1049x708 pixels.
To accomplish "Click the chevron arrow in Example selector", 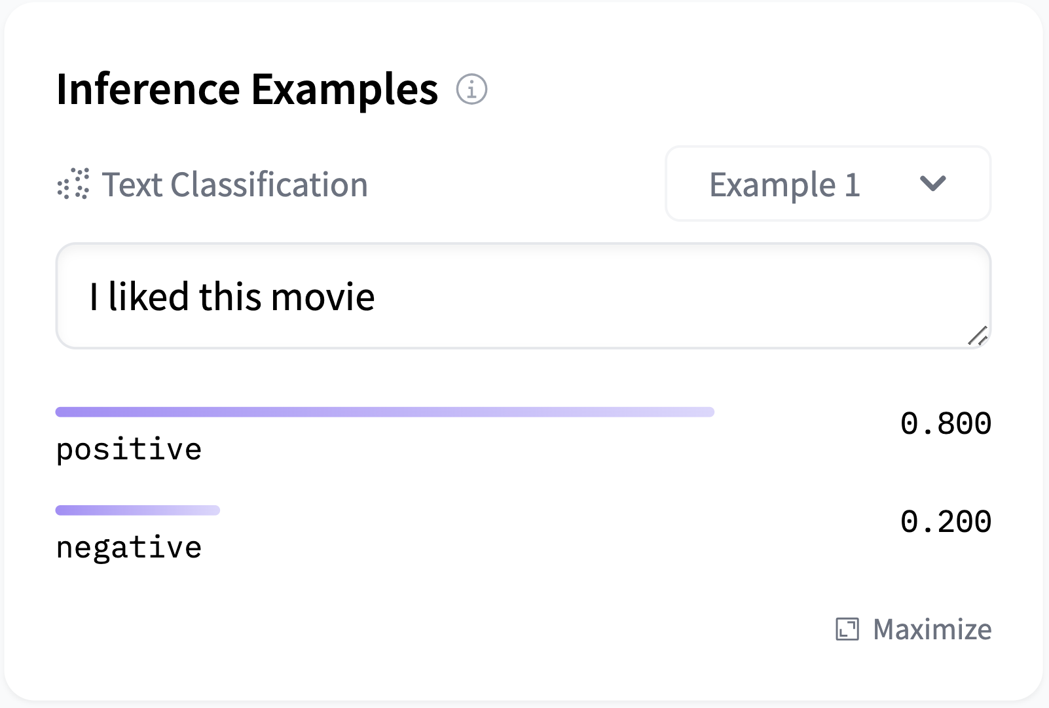I will 932,184.
